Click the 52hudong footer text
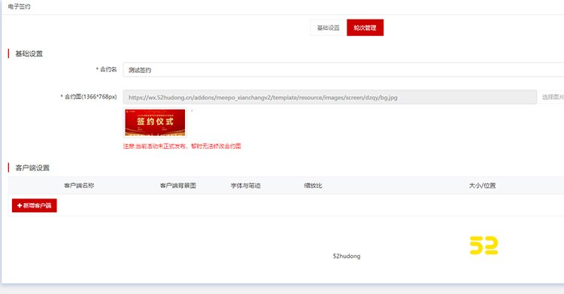 coord(347,256)
